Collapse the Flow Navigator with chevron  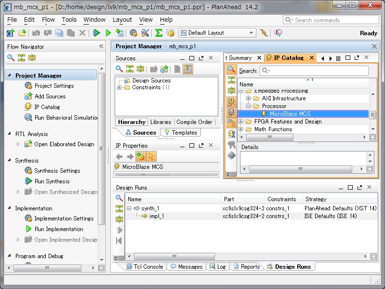tap(101, 46)
